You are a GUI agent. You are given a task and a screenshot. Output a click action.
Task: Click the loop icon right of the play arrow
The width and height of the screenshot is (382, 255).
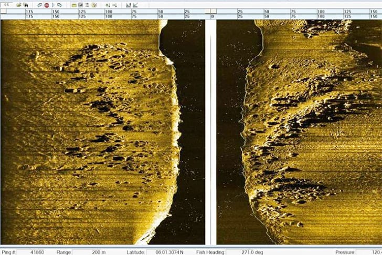(59, 5)
